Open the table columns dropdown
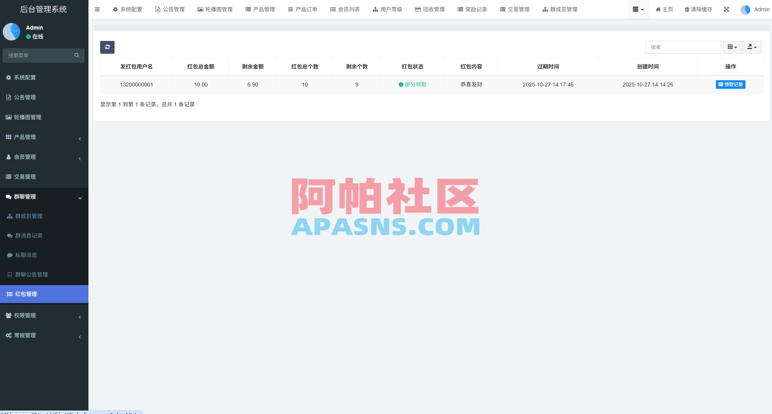Viewport: 772px width, 414px height. 732,47
